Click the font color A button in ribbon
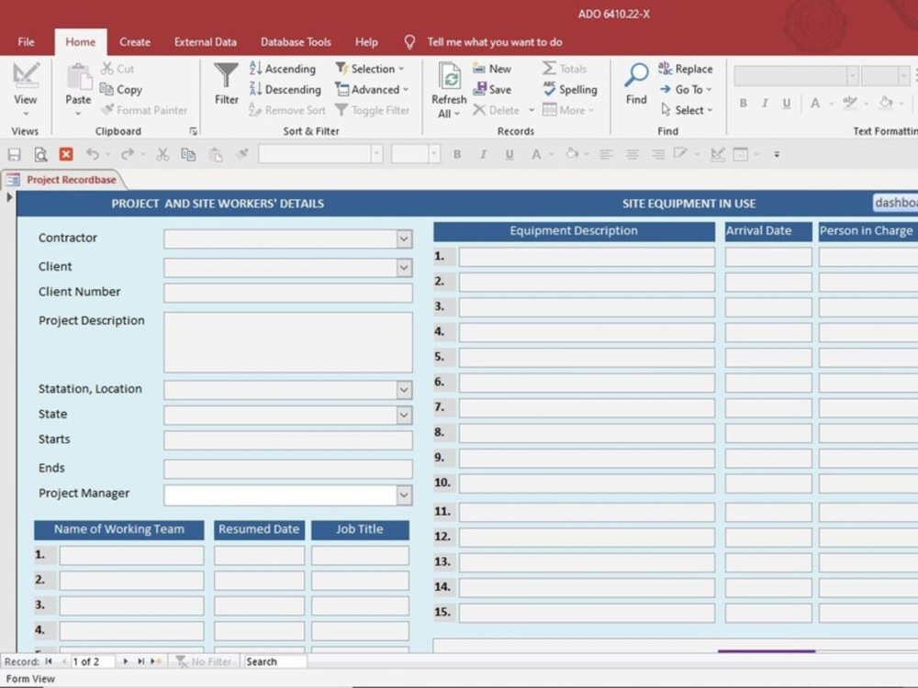The height and width of the screenshot is (688, 918). 815,104
